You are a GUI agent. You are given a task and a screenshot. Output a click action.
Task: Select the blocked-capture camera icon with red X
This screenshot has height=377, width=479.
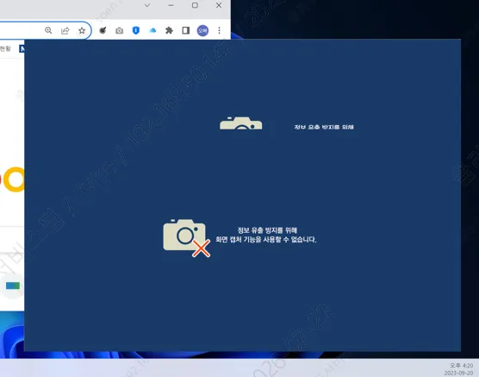tap(187, 238)
